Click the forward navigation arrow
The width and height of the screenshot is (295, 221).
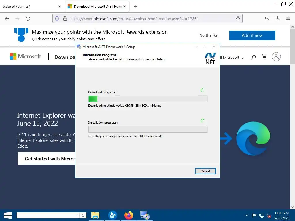[x=17, y=19]
